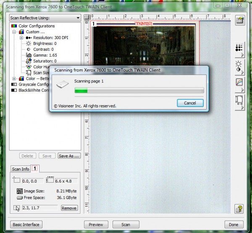
Task: Open the scan size panel on right toolbar
Action: [240, 102]
